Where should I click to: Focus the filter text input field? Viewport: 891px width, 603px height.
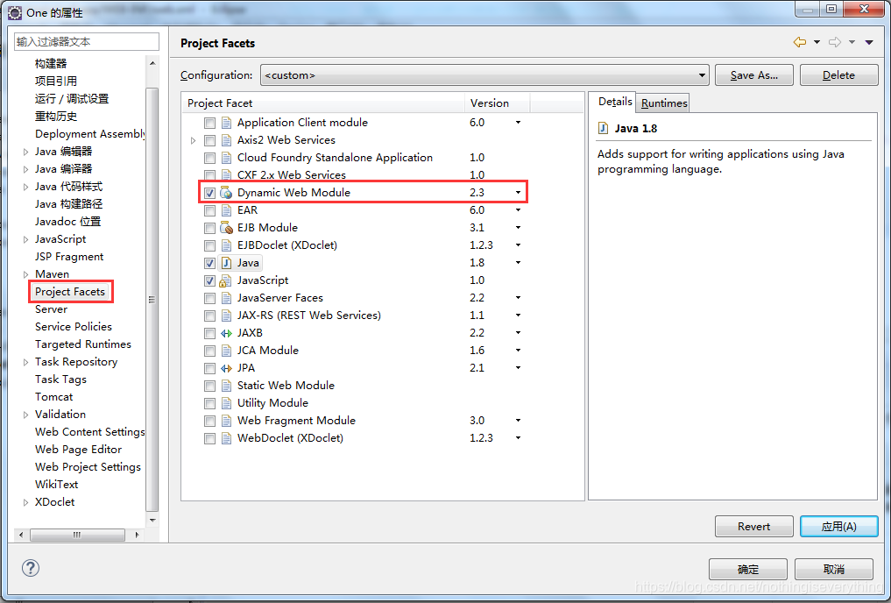[x=87, y=41]
